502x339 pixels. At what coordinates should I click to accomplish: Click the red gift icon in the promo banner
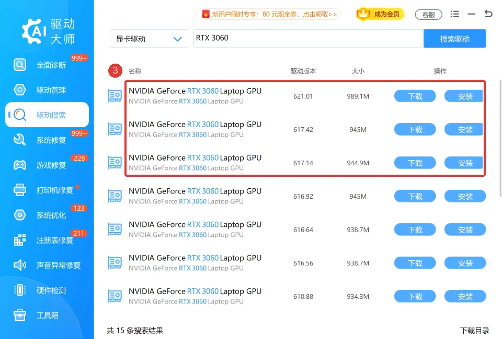[x=206, y=14]
